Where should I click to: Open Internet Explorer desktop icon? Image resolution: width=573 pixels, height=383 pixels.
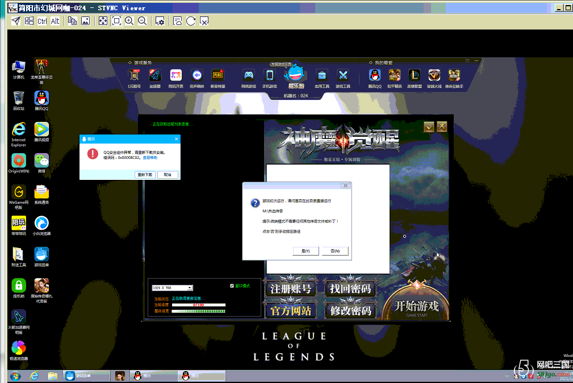coord(19,134)
